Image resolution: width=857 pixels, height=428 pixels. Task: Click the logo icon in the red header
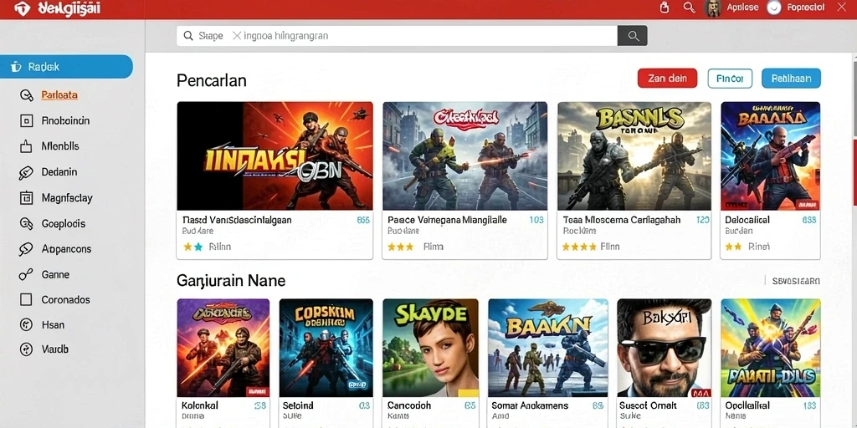point(22,8)
